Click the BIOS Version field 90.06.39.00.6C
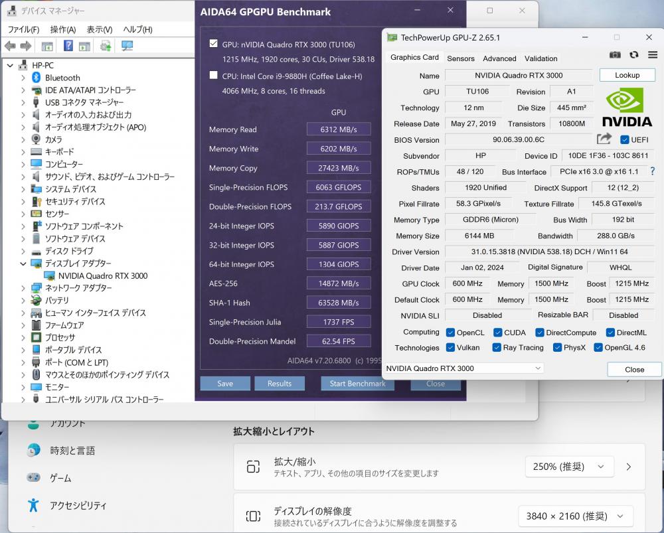 (x=519, y=139)
